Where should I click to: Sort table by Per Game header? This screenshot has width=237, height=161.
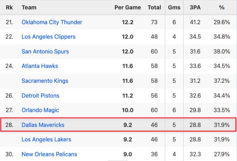pos(128,7)
